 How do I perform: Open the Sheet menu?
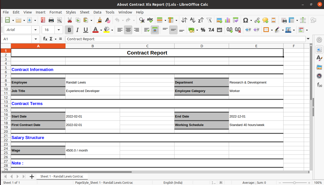point(84,12)
